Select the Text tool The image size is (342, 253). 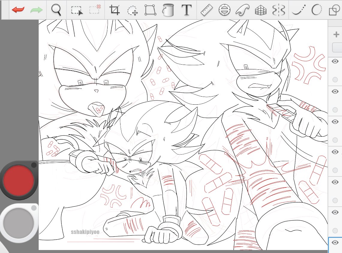pos(187,10)
